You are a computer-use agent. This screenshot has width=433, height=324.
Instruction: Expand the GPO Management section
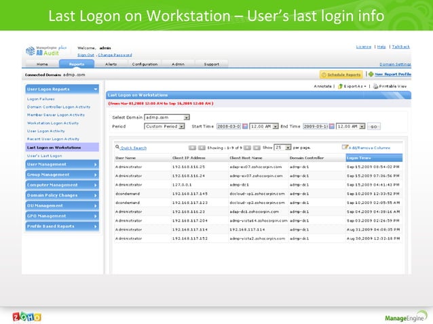(61, 216)
